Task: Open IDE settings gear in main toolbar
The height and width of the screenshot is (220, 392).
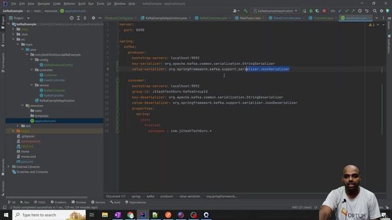Action: [381, 11]
